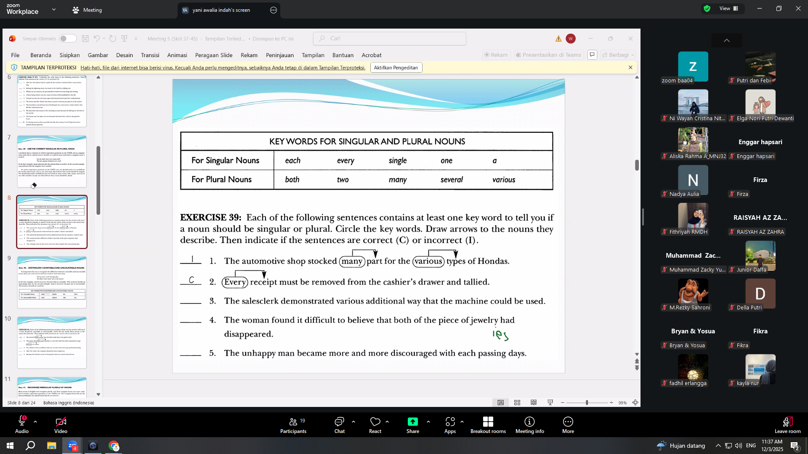
Task: Open options for yani awalia indah's screen tab
Action: [x=274, y=10]
